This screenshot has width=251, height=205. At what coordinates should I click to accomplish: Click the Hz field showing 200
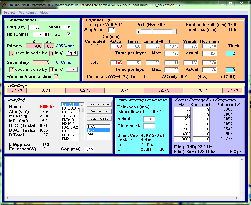[182, 119]
